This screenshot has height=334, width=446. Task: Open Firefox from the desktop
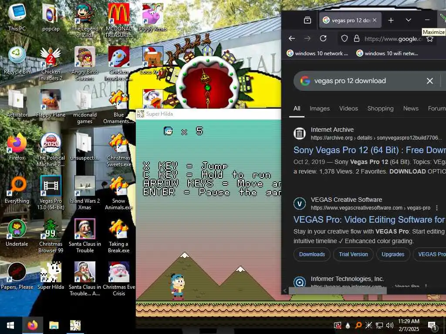click(17, 147)
